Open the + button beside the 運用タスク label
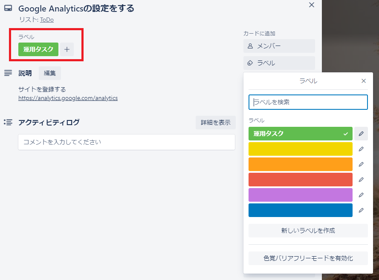Image resolution: width=379 pixels, height=280 pixels. coord(67,49)
